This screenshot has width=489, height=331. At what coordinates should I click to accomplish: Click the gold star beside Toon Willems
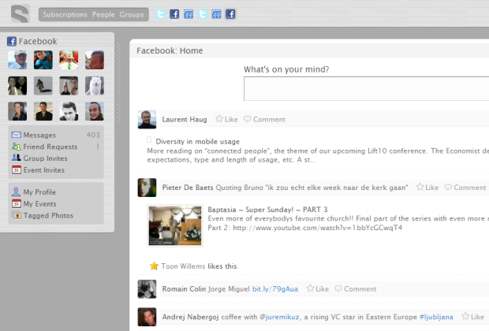pos(154,266)
